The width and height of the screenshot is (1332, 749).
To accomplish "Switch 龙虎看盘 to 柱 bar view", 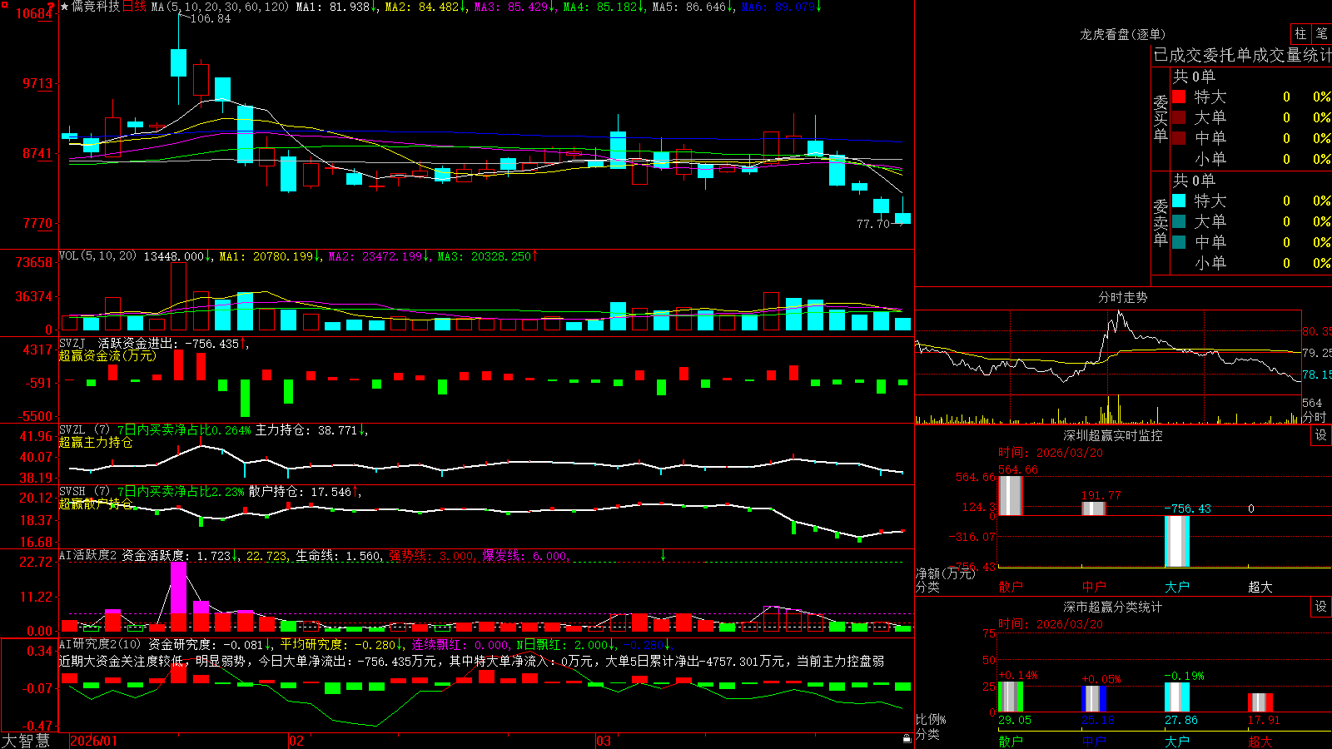I will (x=1300, y=33).
